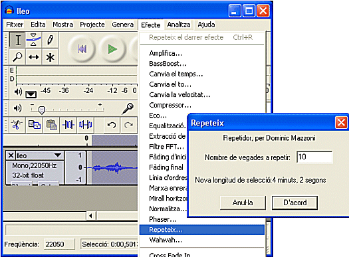The width and height of the screenshot is (349, 257).
Task: Select the Envelope tool
Action: [x=33, y=40]
